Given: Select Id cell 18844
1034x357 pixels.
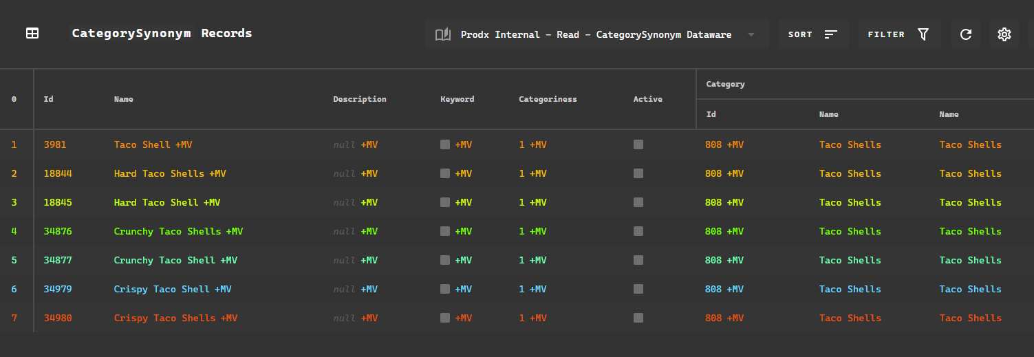Looking at the screenshot, I should tap(58, 173).
